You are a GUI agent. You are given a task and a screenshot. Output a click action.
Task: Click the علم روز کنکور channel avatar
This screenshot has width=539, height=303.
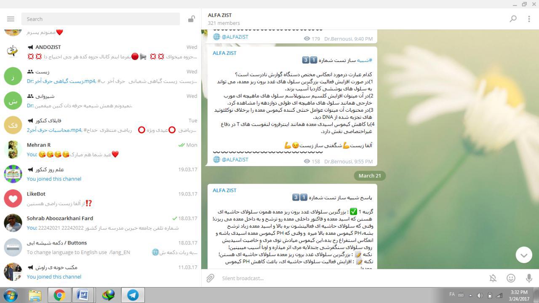(x=13, y=174)
